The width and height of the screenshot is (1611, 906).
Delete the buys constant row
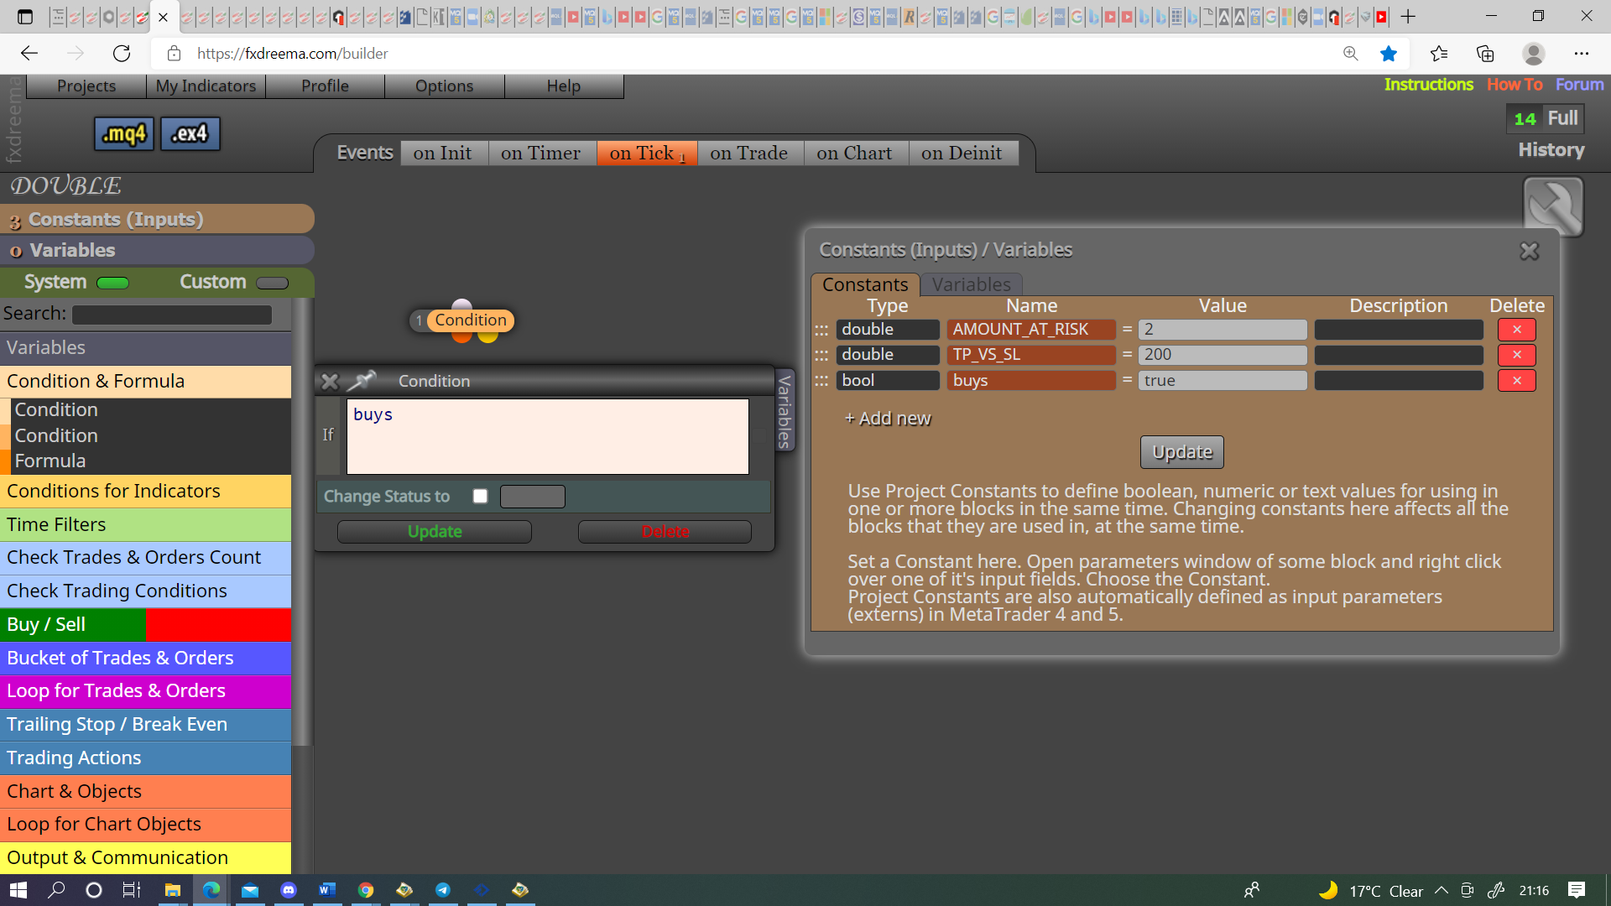(x=1516, y=381)
